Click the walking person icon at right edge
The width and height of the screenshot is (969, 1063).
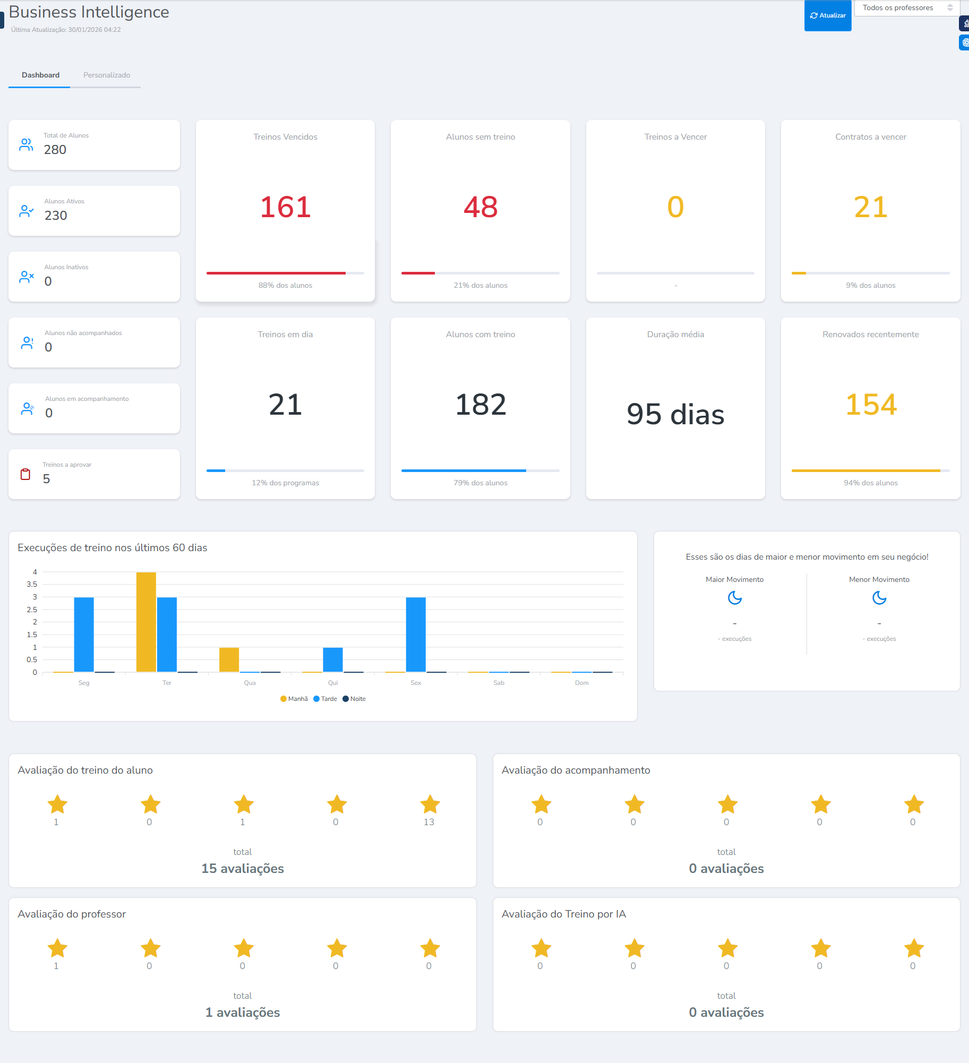point(965,23)
